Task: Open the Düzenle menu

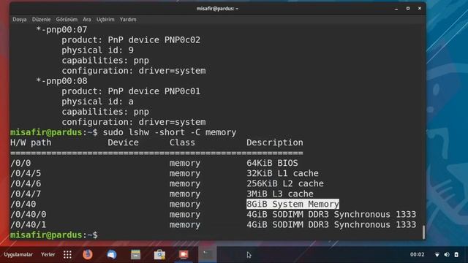Action: click(41, 20)
